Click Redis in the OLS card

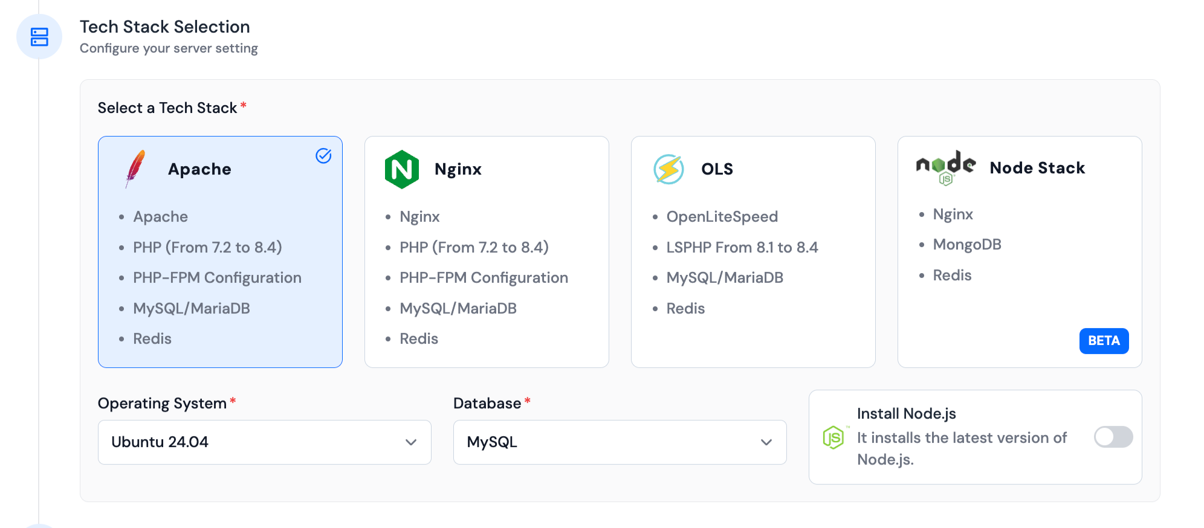(685, 309)
